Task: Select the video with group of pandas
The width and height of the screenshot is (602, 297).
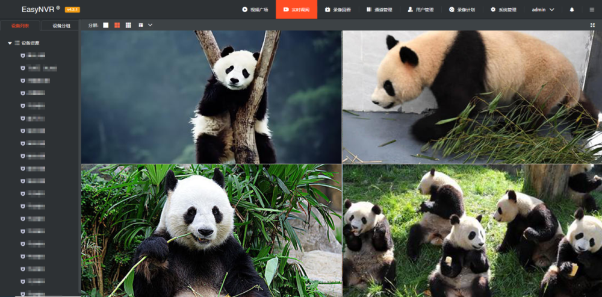Action: pyautogui.click(x=472, y=231)
